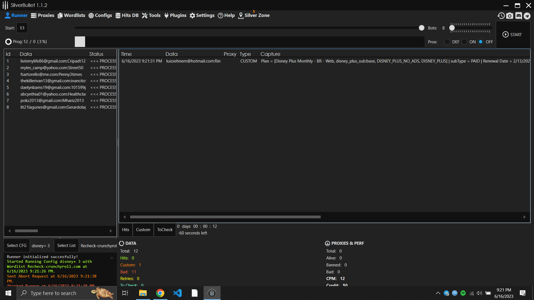Click the Select CFG button
This screenshot has width=534, height=300.
(x=17, y=246)
